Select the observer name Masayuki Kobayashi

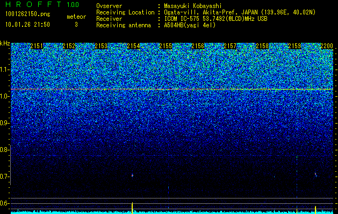click(193, 6)
